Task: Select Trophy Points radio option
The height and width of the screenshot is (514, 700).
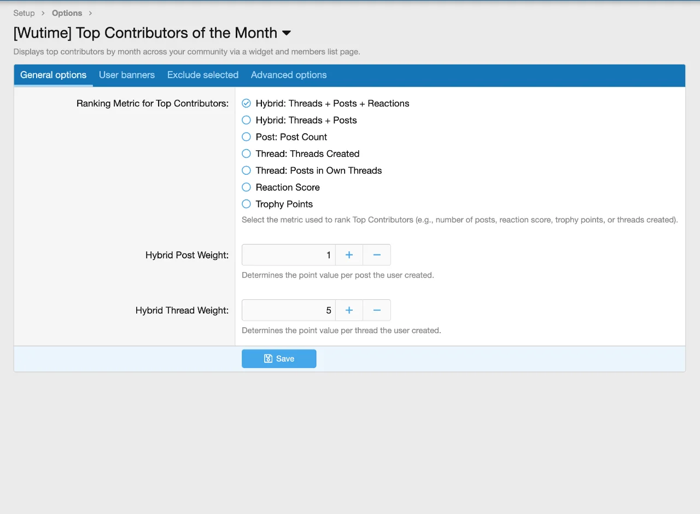Action: pos(247,204)
